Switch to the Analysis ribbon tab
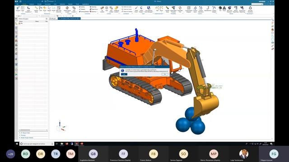Screen dimensions: 289x162 pos(32,4)
